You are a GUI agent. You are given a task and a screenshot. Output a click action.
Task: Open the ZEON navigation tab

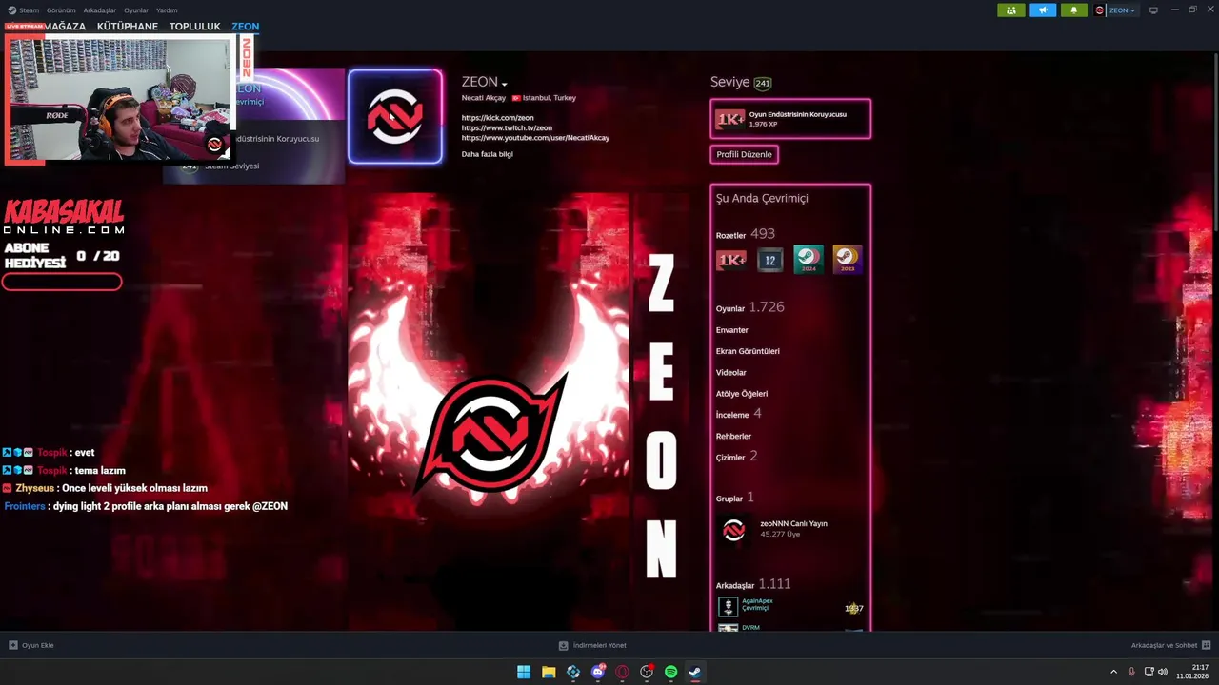pos(245,27)
